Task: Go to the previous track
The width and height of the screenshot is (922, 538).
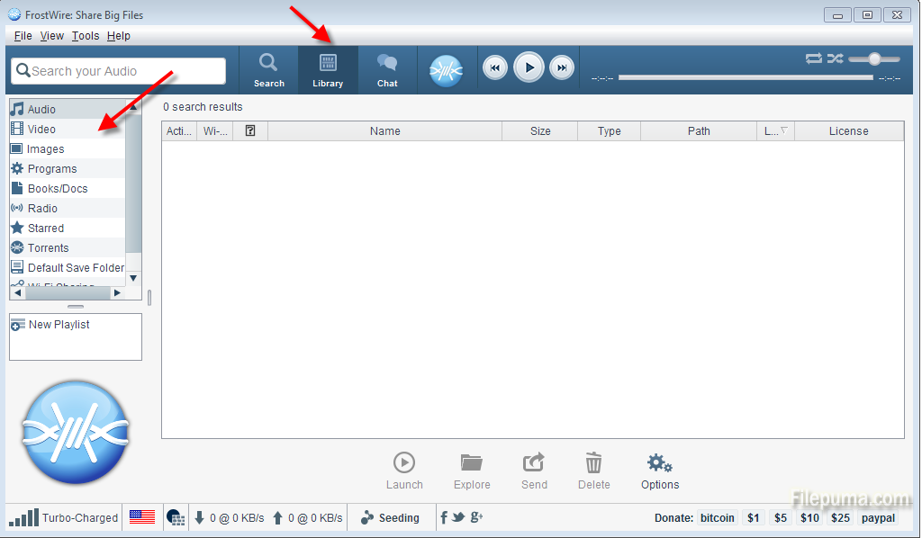Action: [495, 68]
